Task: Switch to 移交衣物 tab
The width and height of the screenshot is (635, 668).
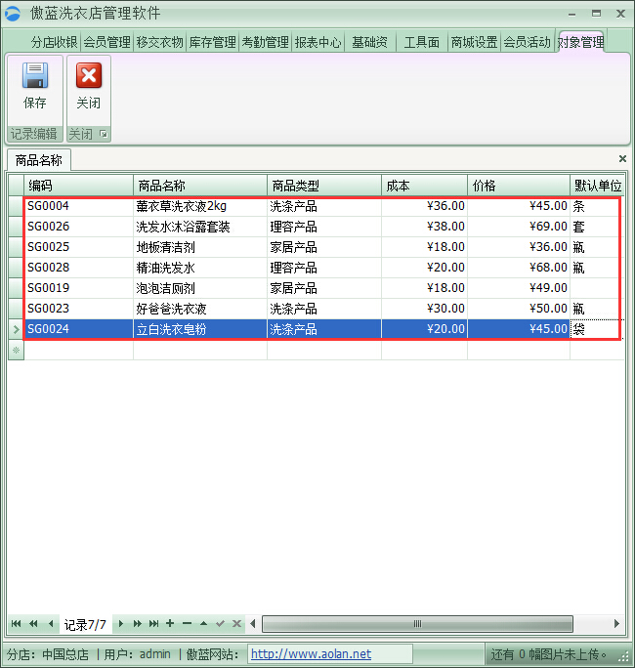Action: (160, 42)
